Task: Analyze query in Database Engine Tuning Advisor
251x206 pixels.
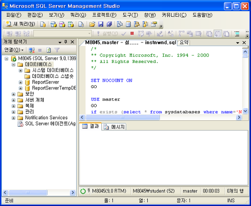Action: pyautogui.click(x=149, y=34)
